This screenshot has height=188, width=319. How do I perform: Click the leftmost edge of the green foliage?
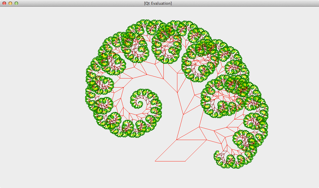point(87,97)
